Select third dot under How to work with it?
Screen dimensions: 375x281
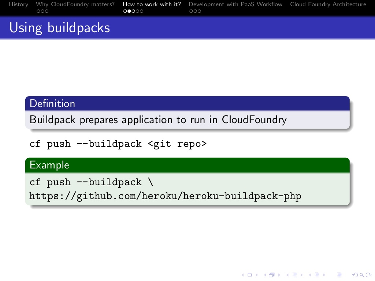(x=133, y=11)
